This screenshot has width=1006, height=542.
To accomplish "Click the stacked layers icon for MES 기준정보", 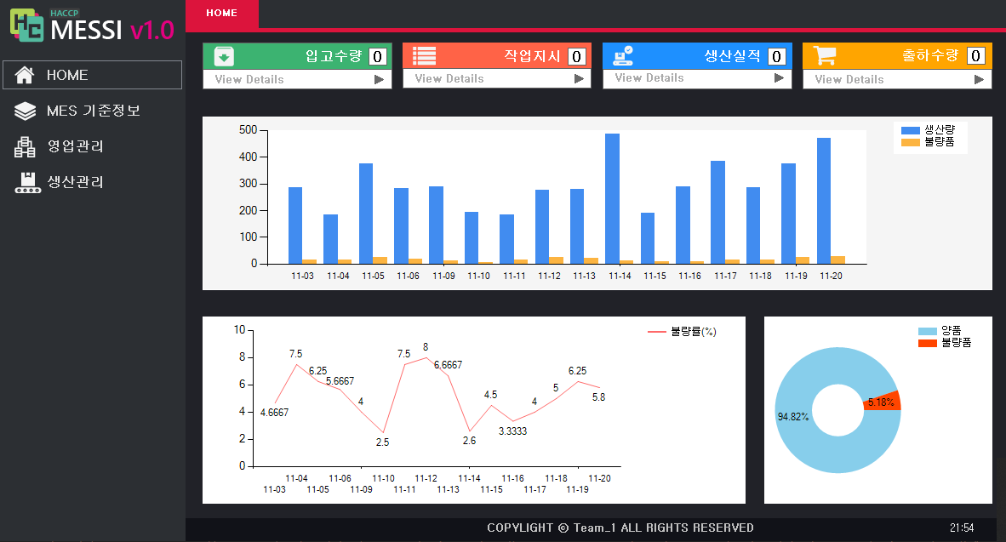I will [26, 110].
